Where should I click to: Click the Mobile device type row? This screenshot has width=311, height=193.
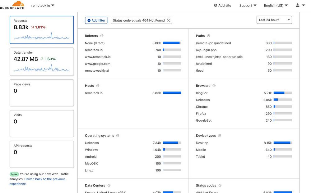pyautogui.click(x=244, y=150)
